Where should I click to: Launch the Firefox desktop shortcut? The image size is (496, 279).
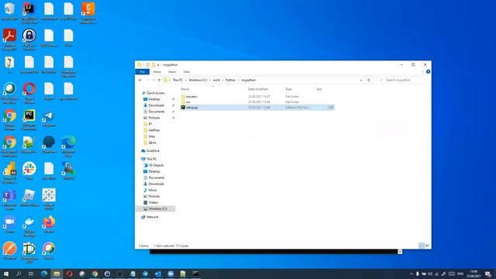[x=49, y=223]
